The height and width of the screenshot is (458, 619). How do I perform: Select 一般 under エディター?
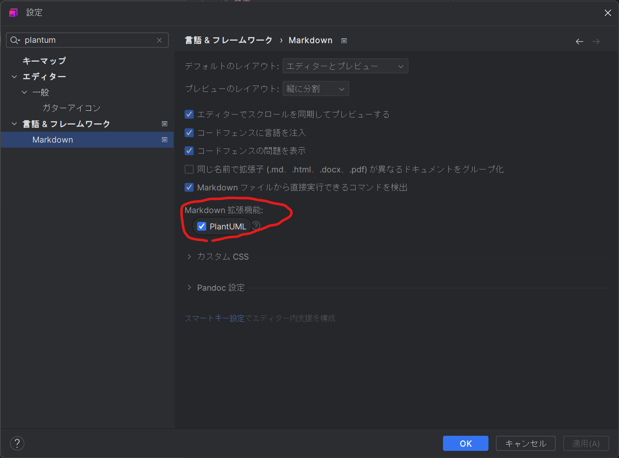coord(41,92)
